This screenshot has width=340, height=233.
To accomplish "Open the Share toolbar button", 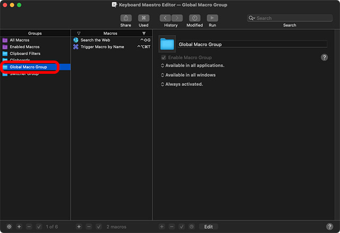I will tap(126, 18).
